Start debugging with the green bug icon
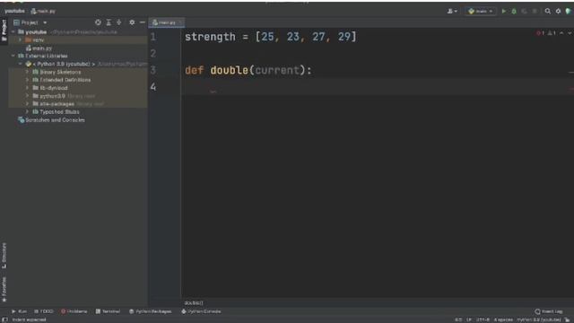 (x=514, y=12)
